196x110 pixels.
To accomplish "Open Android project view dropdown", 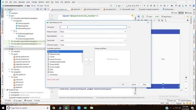I will pyautogui.click(x=10, y=9).
